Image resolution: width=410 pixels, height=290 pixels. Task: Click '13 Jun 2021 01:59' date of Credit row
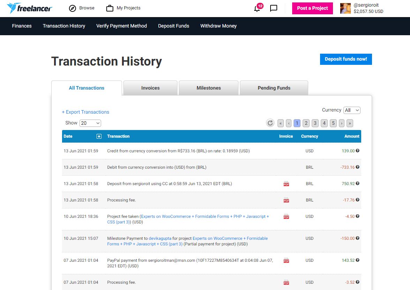[x=81, y=151]
